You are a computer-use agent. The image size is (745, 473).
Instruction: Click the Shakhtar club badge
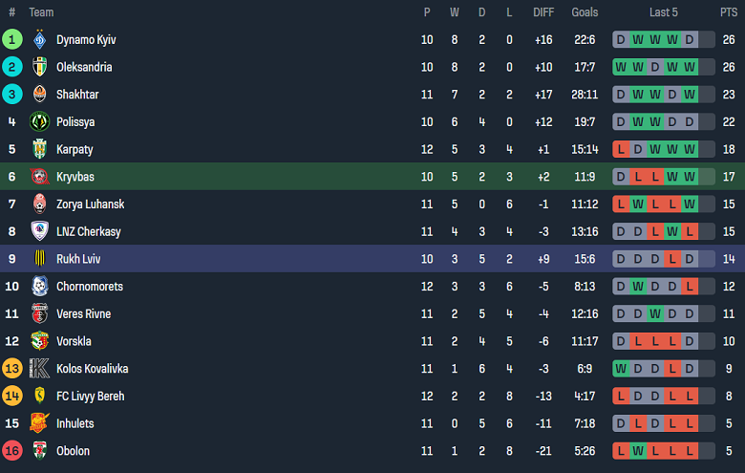(39, 95)
